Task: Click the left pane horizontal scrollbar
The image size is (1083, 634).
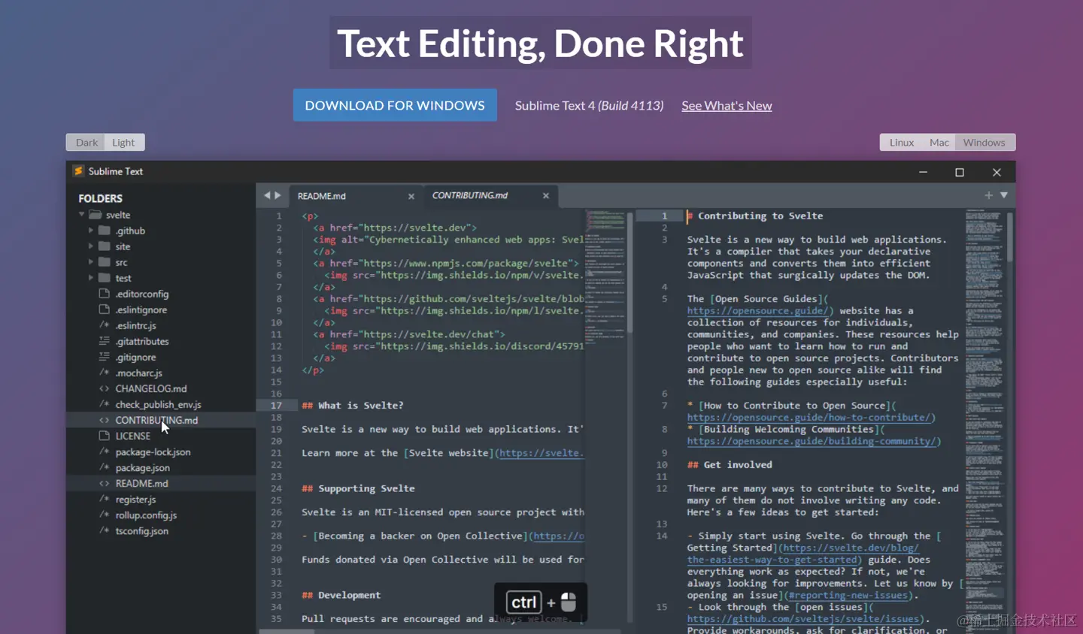Action: 287,631
